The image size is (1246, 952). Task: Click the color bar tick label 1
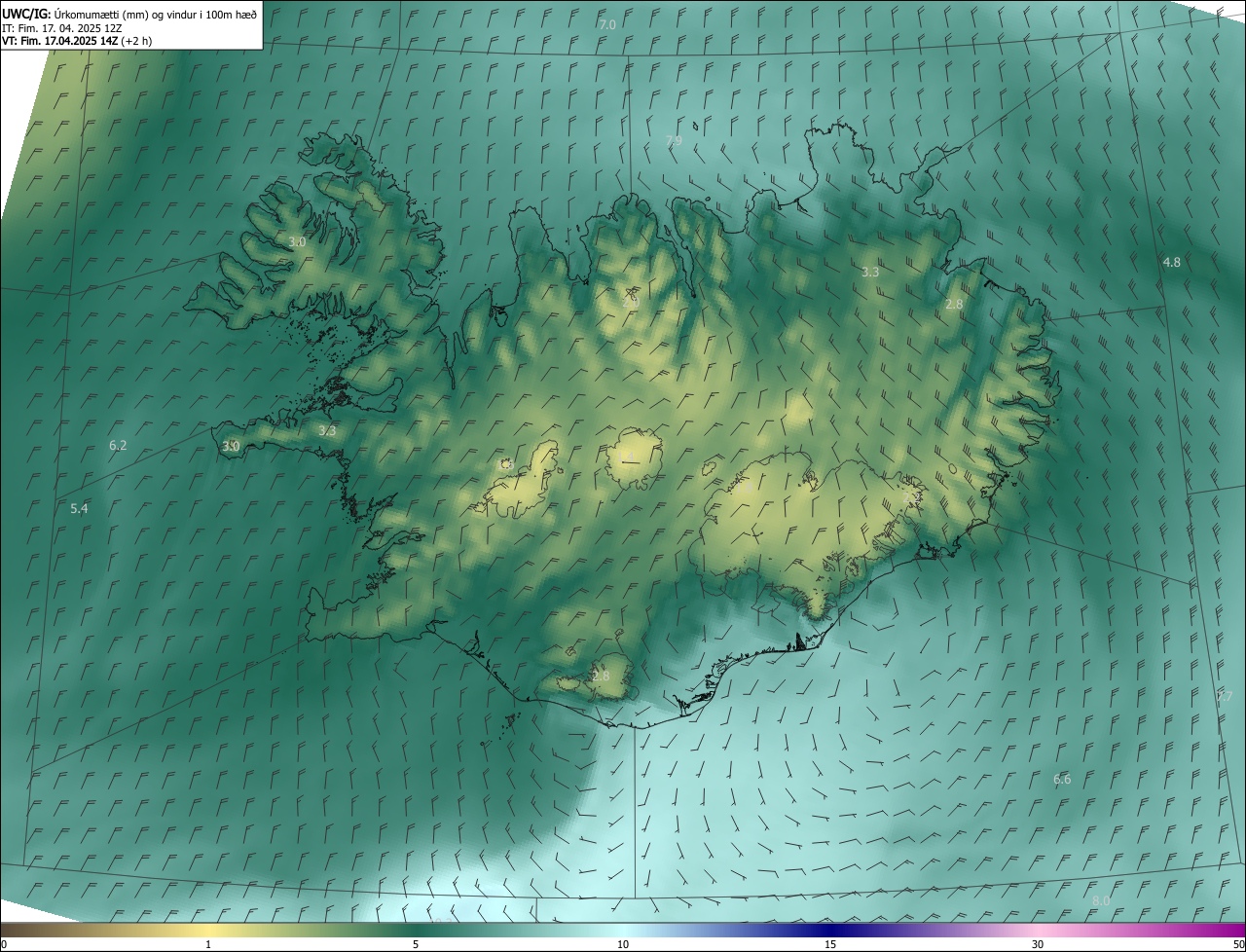[x=208, y=945]
